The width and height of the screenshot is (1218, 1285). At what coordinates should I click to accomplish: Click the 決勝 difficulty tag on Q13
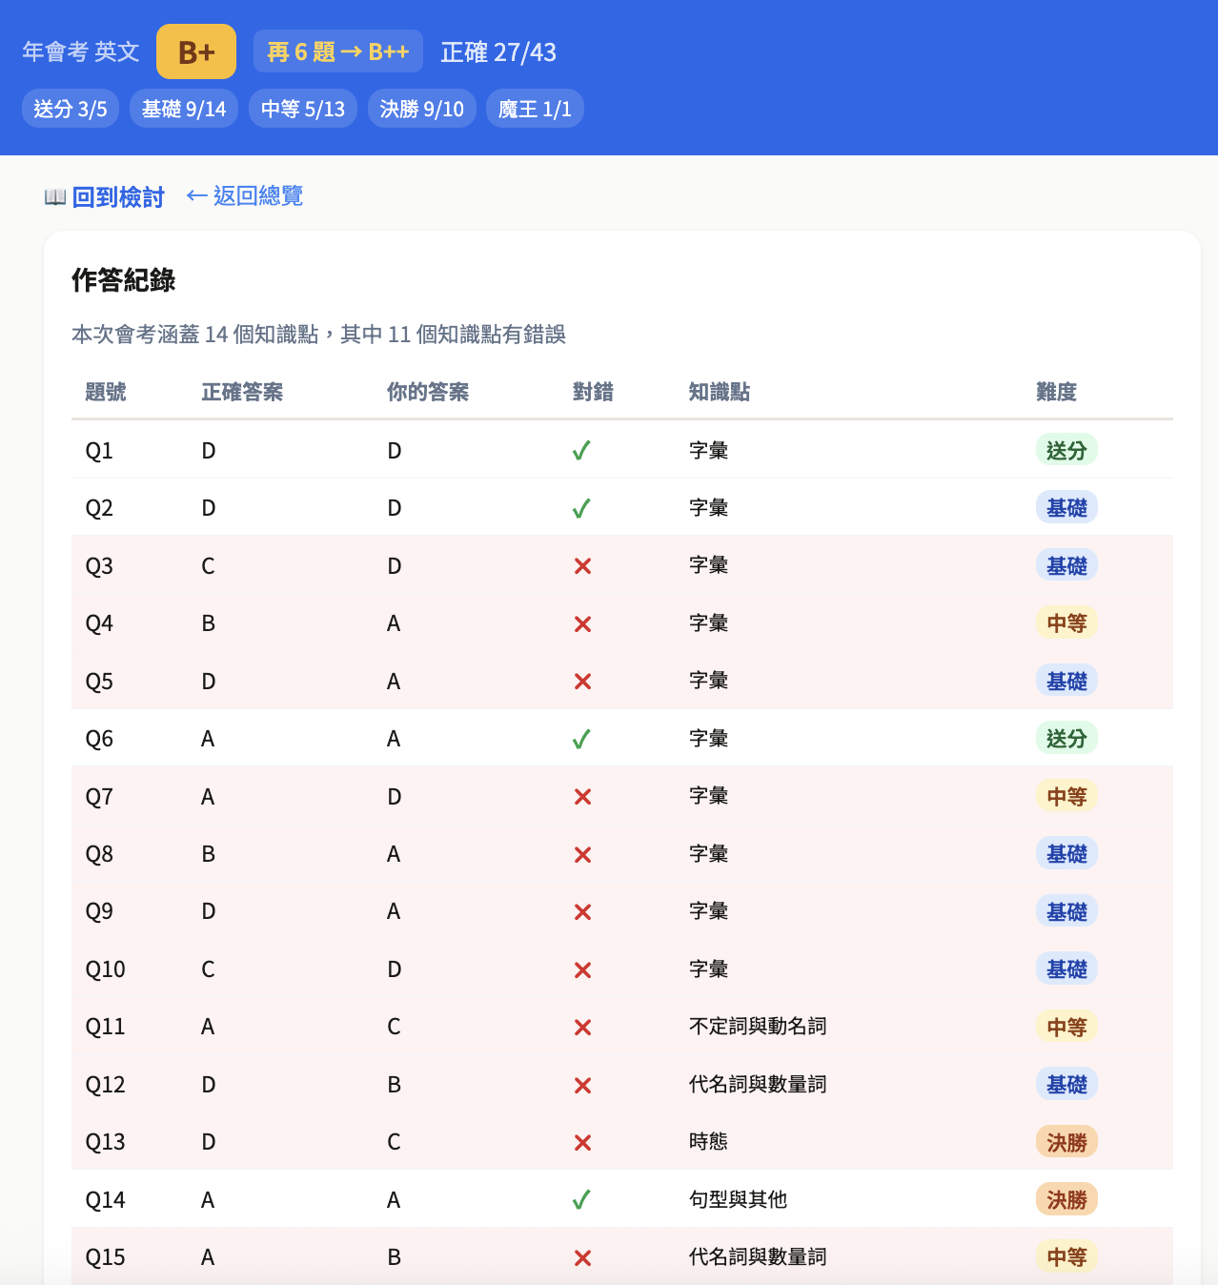tap(1066, 1141)
